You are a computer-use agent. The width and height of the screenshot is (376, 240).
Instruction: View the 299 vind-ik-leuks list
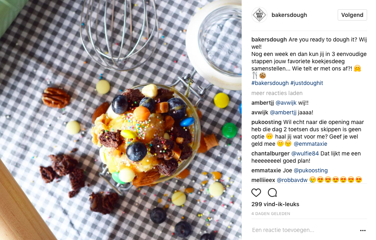[275, 204]
